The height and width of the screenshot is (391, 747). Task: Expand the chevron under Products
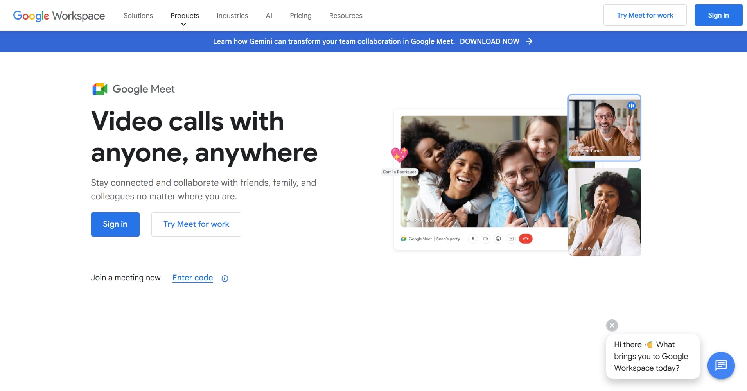click(x=183, y=24)
